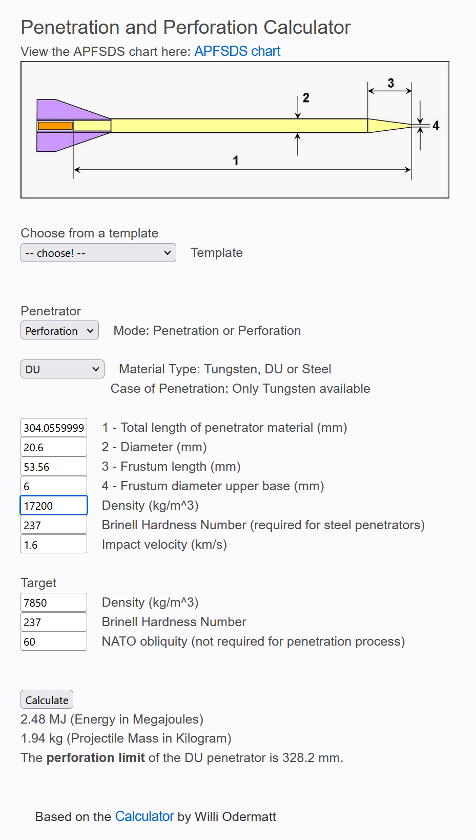The width and height of the screenshot is (476, 840).
Task: Open the APFSDS chart link
Action: 237,51
